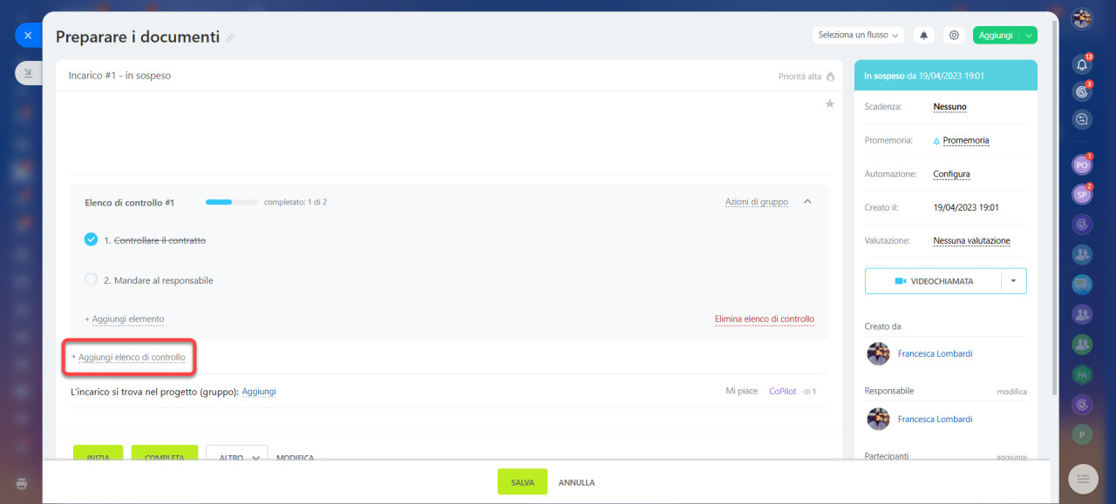Click the round menu button with horizontal lines
Viewport: 1116px width, 504px height.
pyautogui.click(x=1083, y=478)
